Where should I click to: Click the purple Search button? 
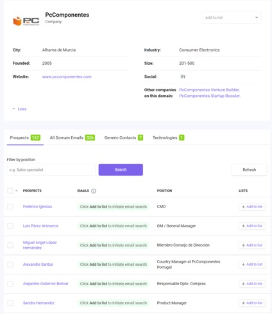point(121,170)
